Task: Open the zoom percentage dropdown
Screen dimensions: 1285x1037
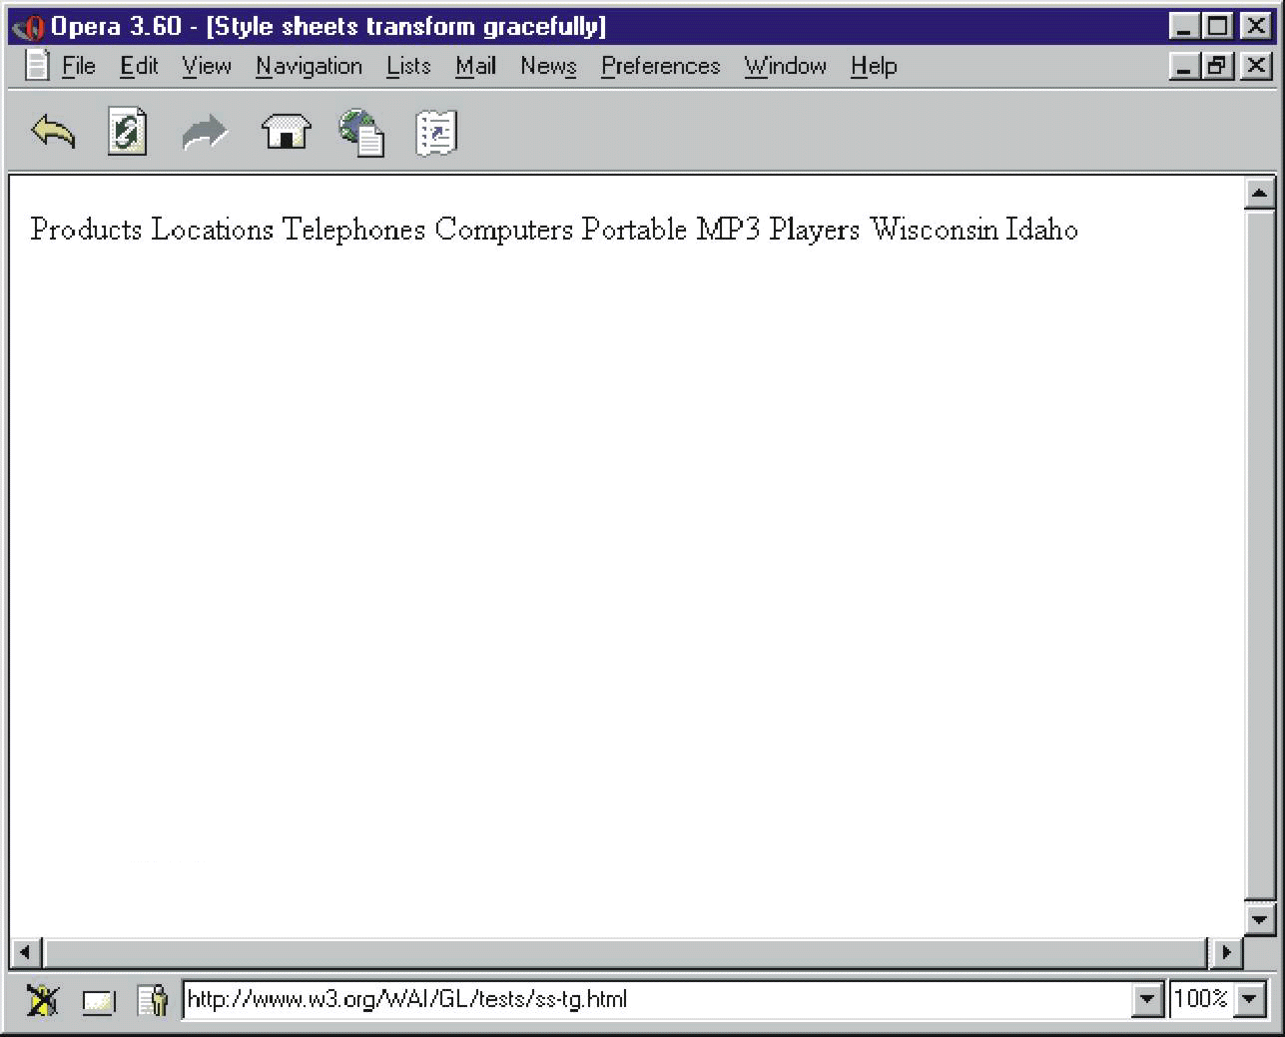Action: pos(1249,999)
